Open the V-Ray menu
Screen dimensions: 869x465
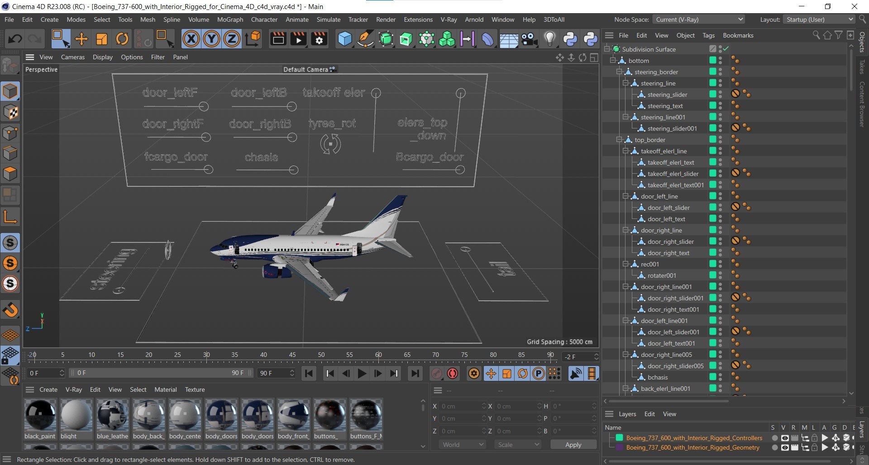[x=449, y=19]
